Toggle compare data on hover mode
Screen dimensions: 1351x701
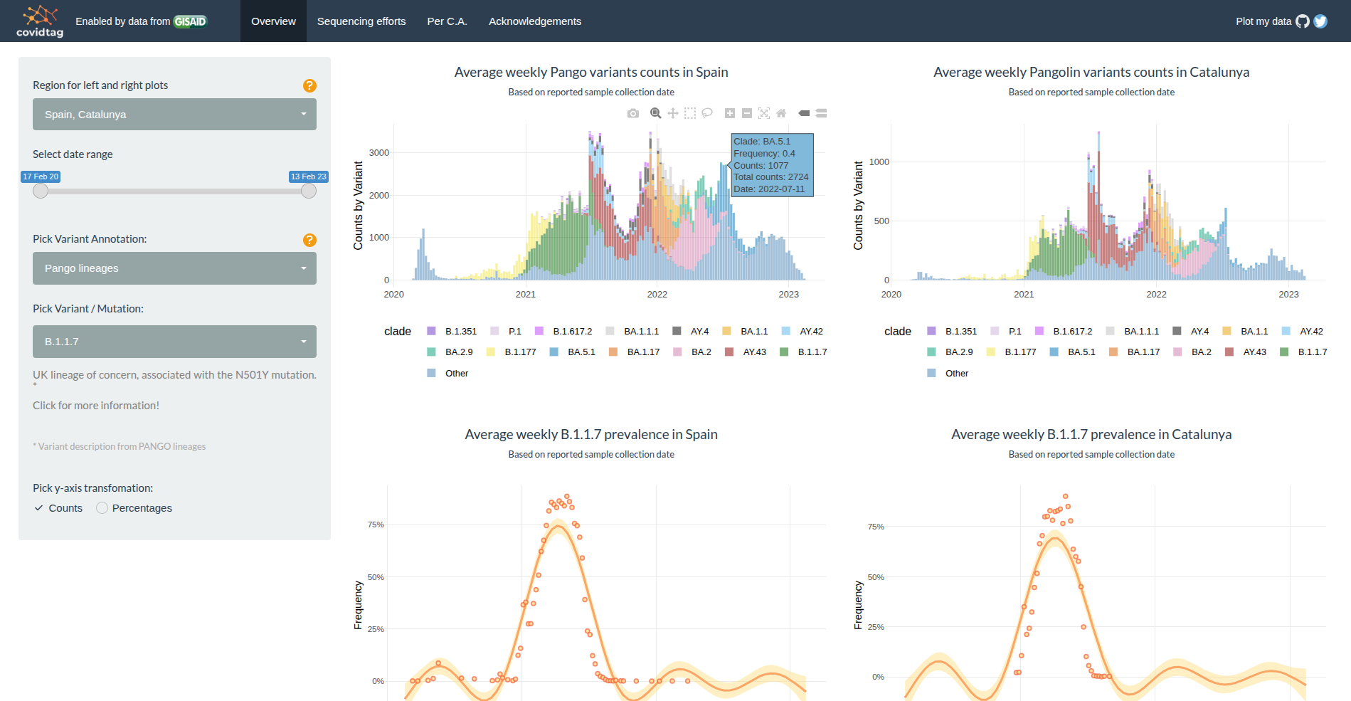822,112
